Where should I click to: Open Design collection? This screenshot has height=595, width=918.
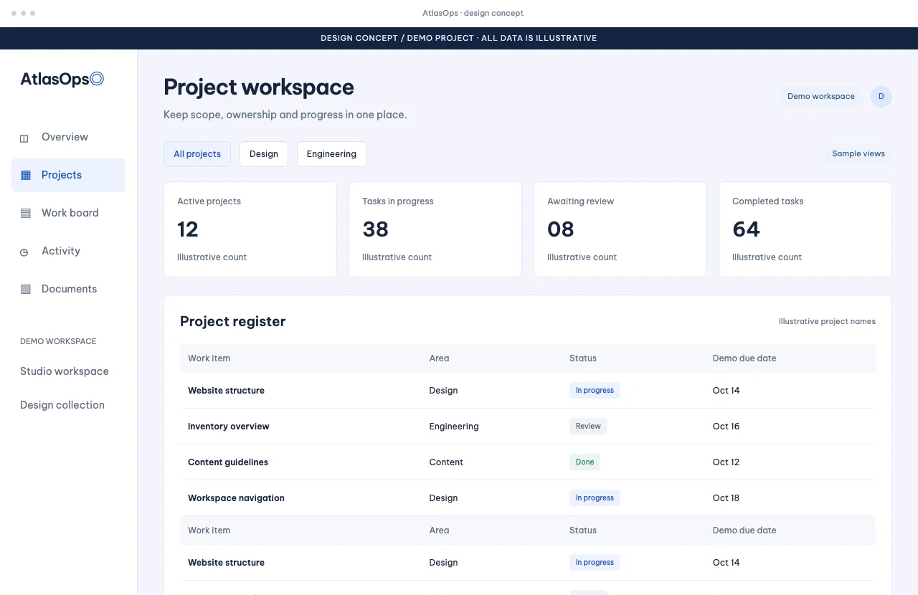point(62,405)
